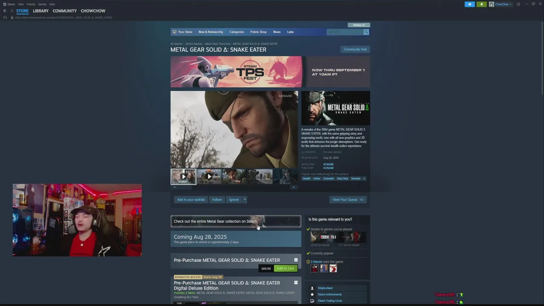Open the Friends menu

tap(31, 4)
